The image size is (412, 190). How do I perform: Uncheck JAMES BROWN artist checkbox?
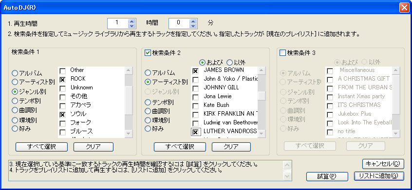(195, 71)
